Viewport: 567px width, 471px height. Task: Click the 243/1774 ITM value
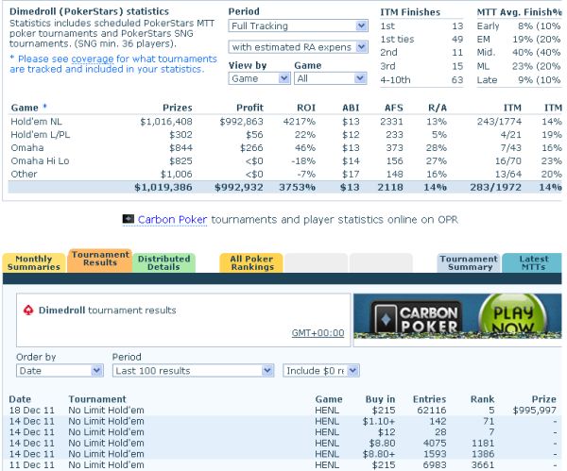pyautogui.click(x=499, y=122)
